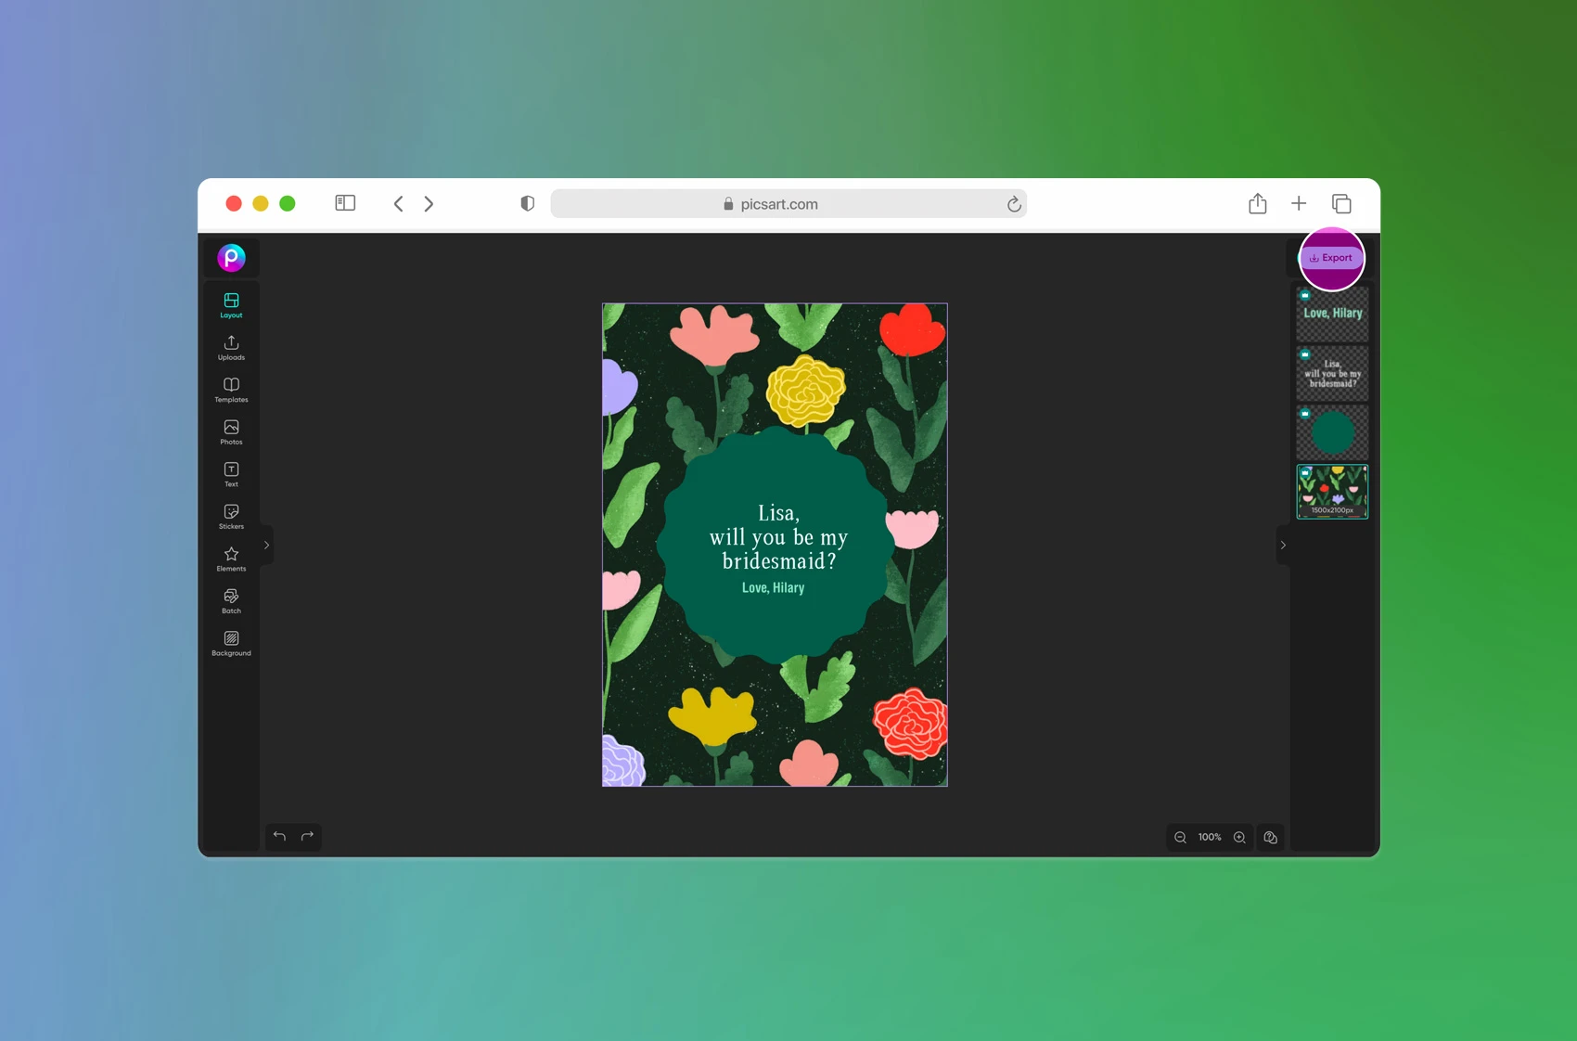Open the Background panel
The image size is (1577, 1041).
[x=230, y=642]
